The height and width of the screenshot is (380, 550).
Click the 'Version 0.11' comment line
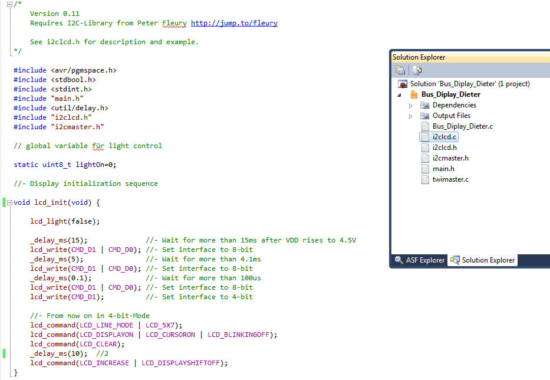click(55, 14)
